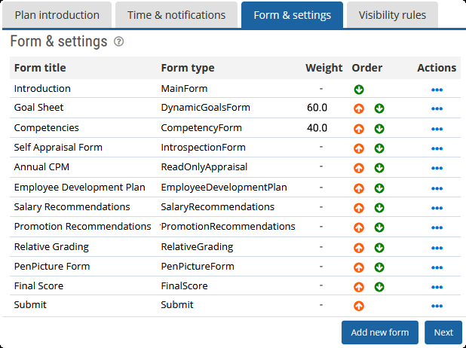
Task: Click the MainForm type cell
Action: coord(184,88)
